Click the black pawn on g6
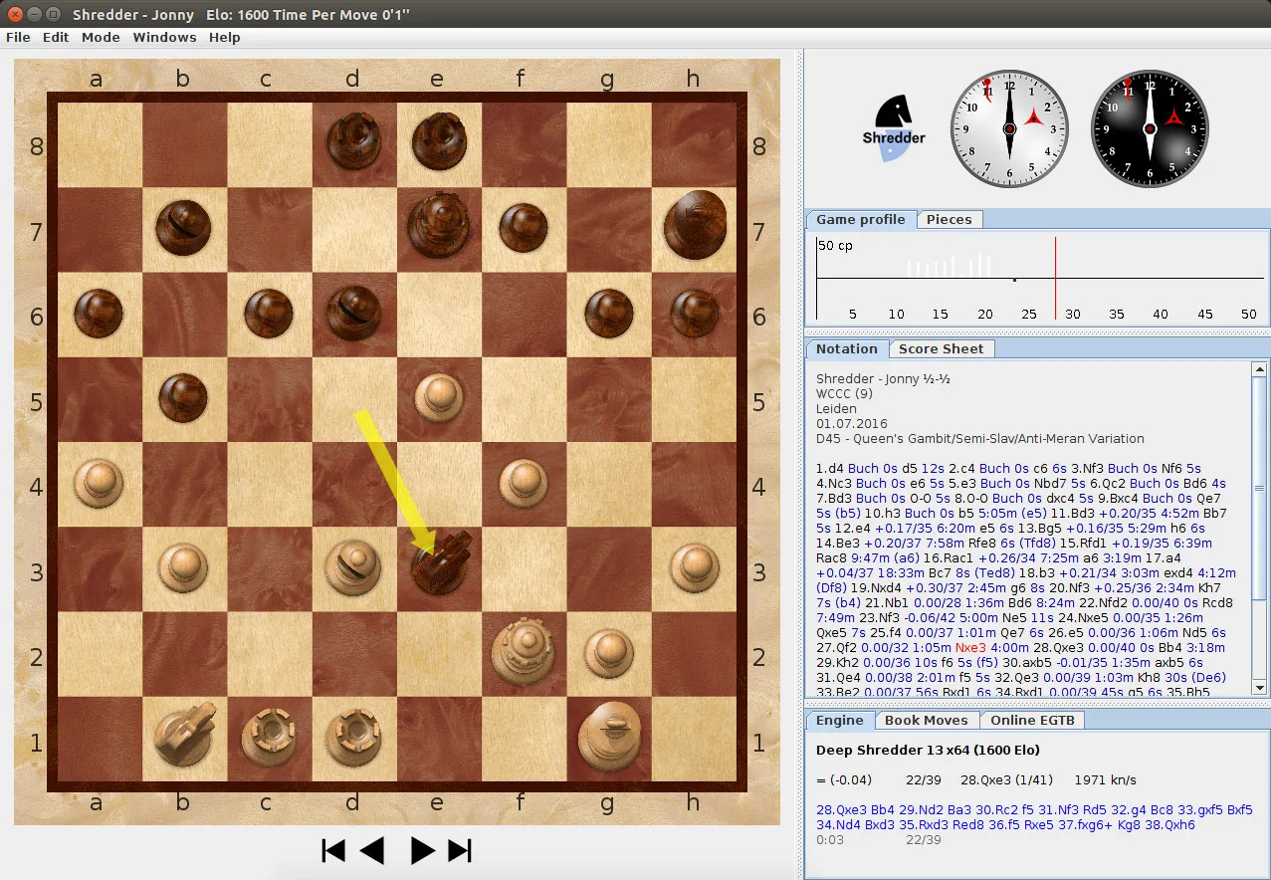 (608, 313)
